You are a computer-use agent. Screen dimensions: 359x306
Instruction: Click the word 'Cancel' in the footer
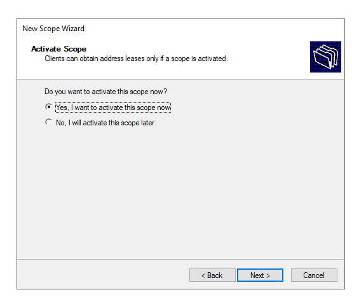(x=314, y=275)
